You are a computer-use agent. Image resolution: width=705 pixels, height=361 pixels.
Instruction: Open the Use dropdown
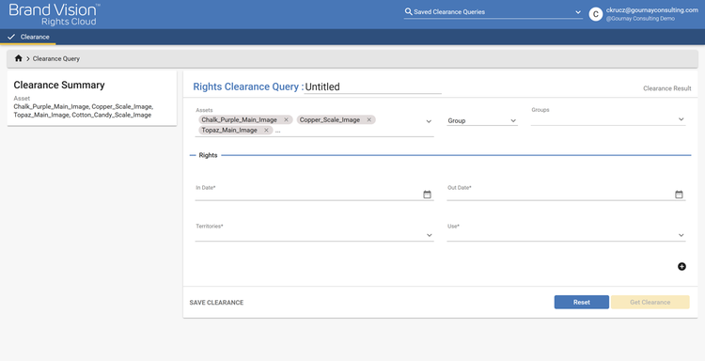coord(566,235)
